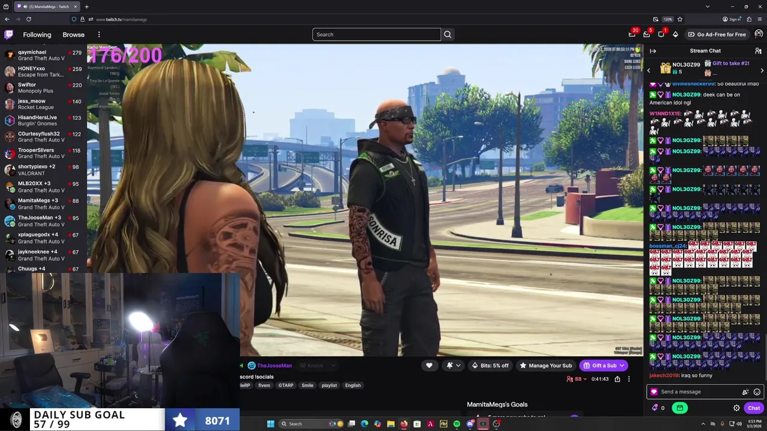Select the fivem tag
This screenshot has width=767, height=431.
(264, 386)
